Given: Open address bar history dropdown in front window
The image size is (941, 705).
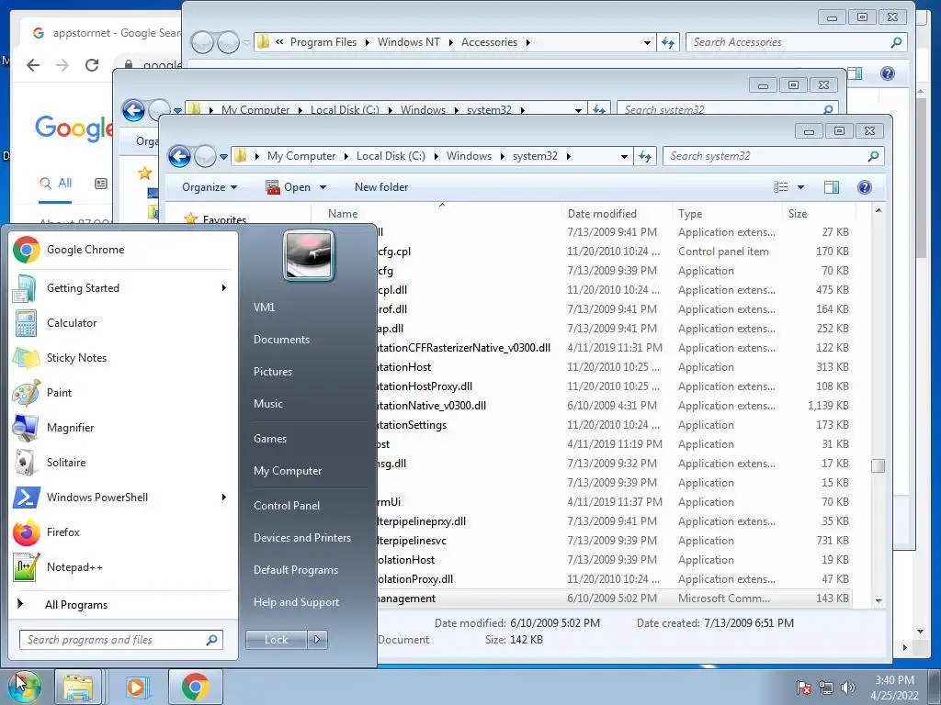Looking at the screenshot, I should 624,156.
